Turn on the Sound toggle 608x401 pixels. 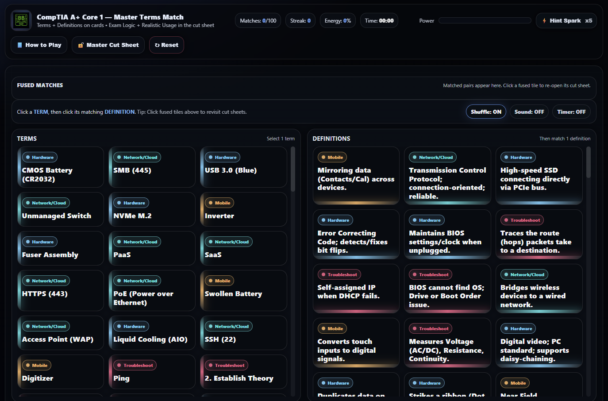pos(529,112)
